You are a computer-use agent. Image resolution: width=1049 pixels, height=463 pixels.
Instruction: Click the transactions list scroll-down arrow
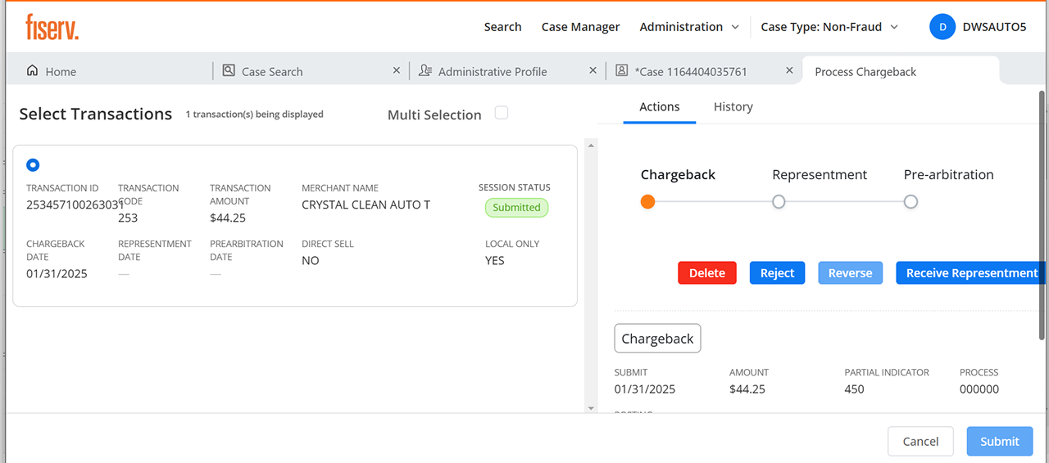(590, 407)
